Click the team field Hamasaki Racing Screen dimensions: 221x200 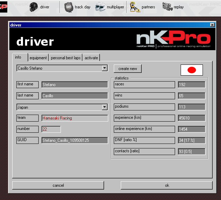[75, 118]
